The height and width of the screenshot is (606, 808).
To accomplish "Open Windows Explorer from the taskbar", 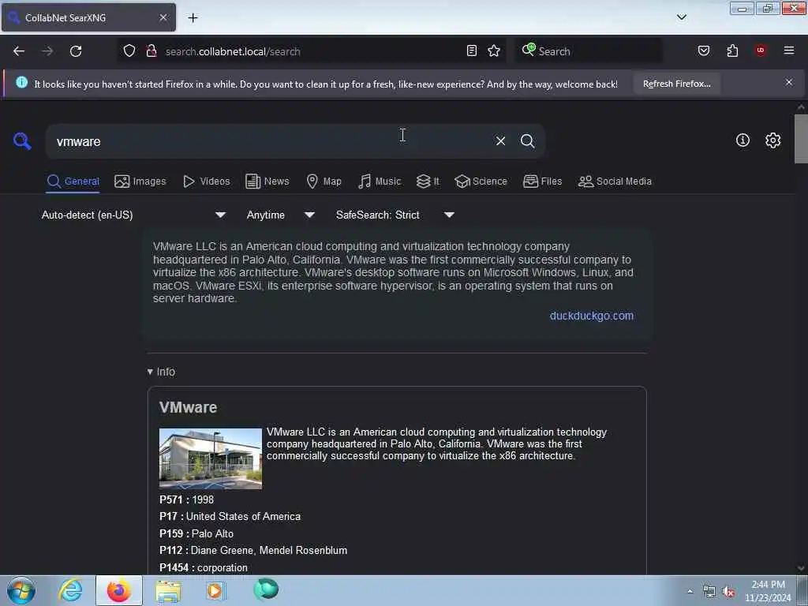I will point(169,590).
